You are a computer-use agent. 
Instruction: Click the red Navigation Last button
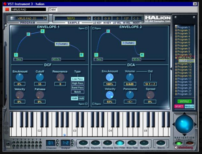[190, 143]
